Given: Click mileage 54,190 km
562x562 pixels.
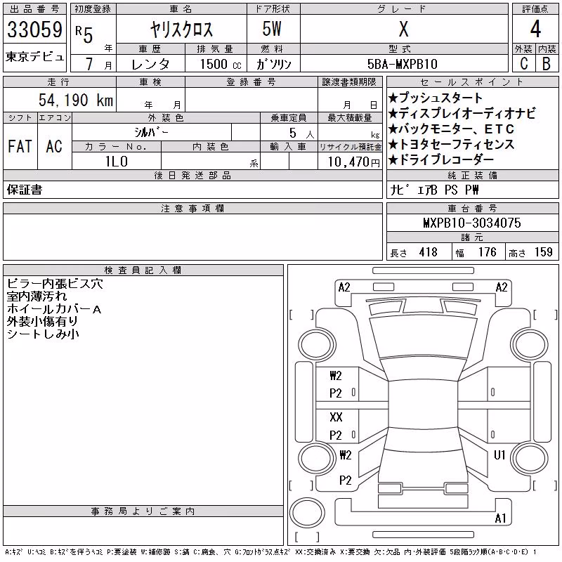Looking at the screenshot, I should click(76, 100).
